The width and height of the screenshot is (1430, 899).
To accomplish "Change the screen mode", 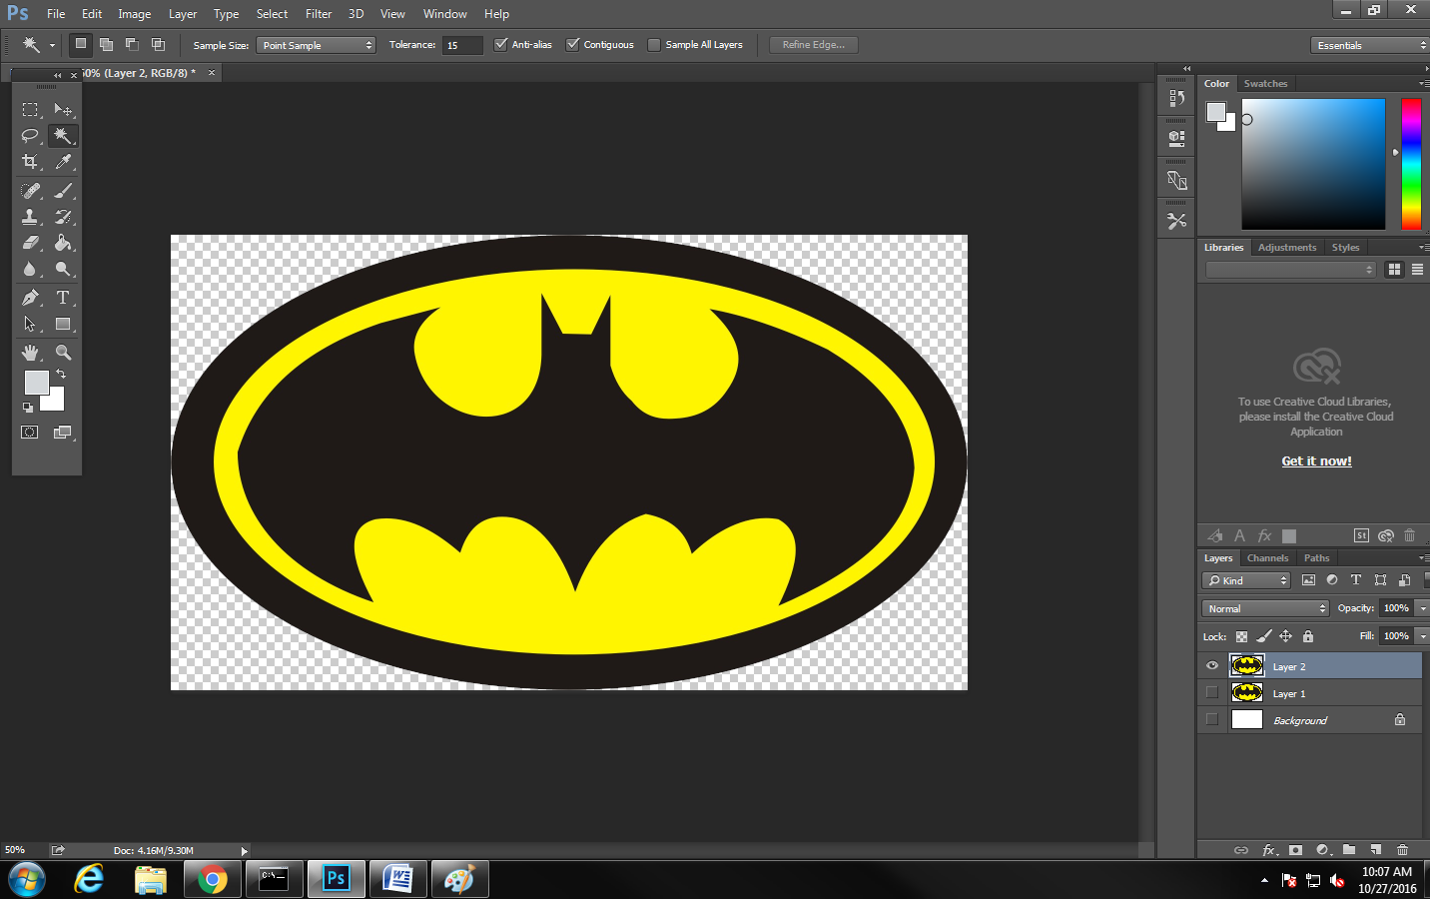I will [63, 433].
